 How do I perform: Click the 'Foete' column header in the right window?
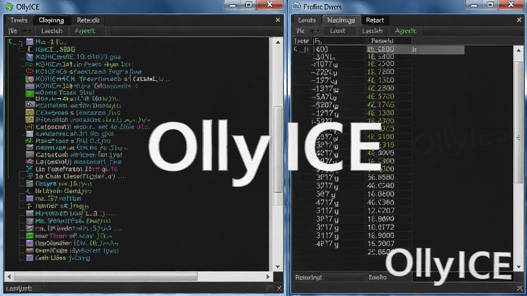point(302,41)
